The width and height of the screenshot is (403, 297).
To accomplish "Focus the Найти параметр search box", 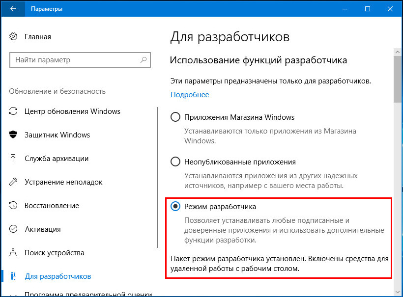I will [x=80, y=60].
